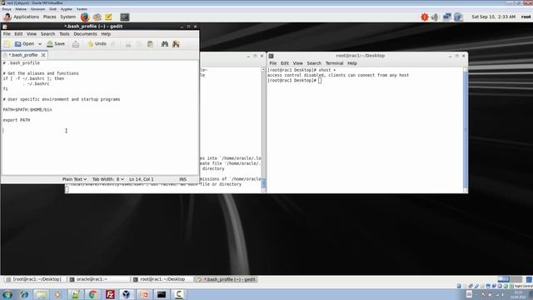The width and height of the screenshot is (533, 300).
Task: Launch Firefox from the GNOME panel
Action: coord(85,17)
